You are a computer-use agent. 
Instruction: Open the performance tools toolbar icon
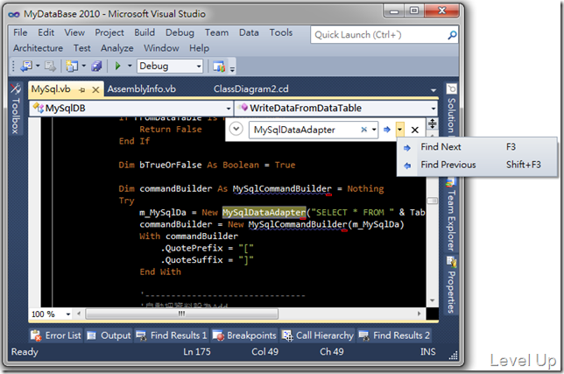click(x=219, y=67)
